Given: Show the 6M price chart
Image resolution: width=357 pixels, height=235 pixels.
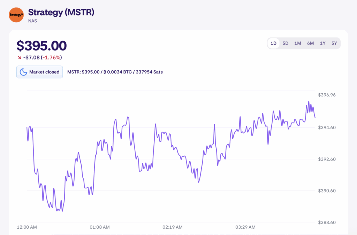Looking at the screenshot, I should (x=310, y=43).
